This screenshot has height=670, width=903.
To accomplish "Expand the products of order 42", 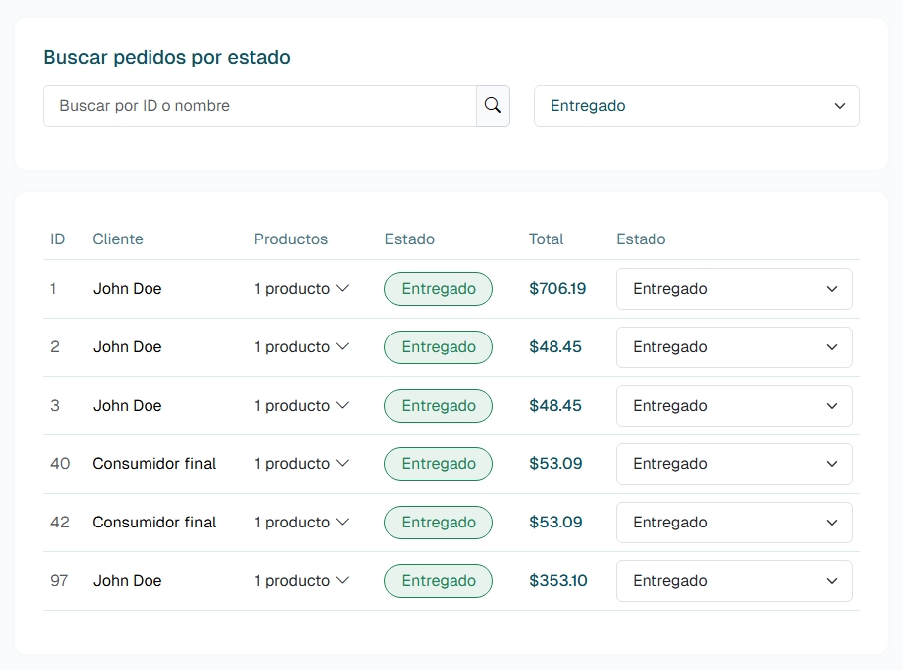I will click(341, 522).
